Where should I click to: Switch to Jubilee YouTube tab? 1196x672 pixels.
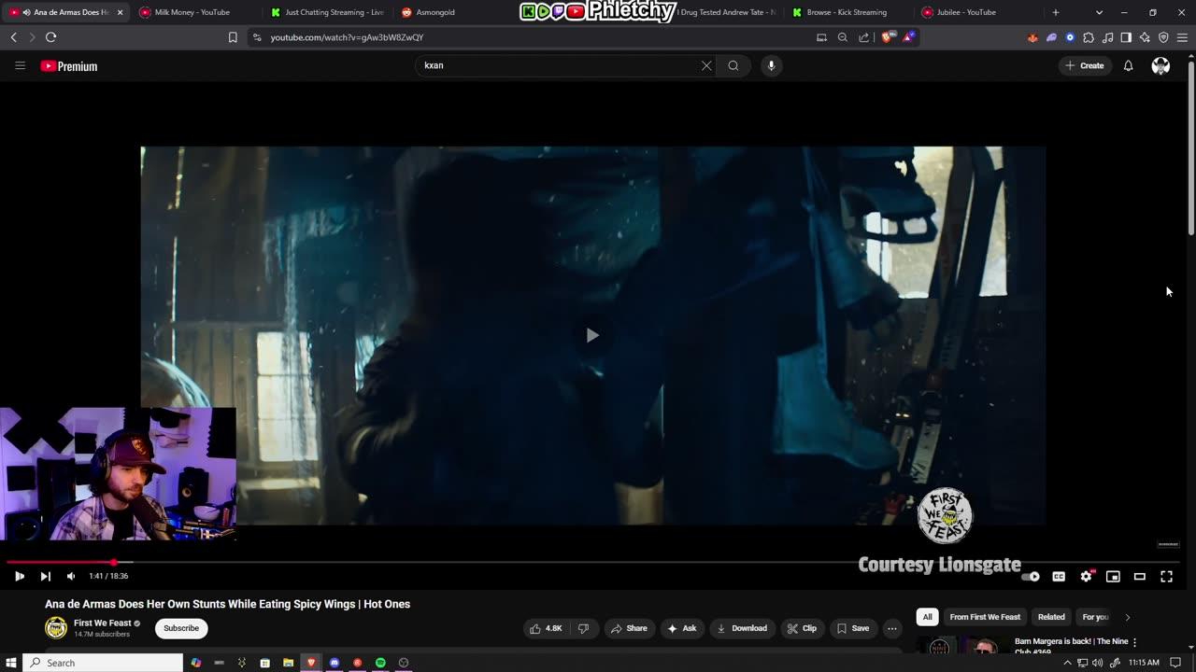pyautogui.click(x=967, y=12)
